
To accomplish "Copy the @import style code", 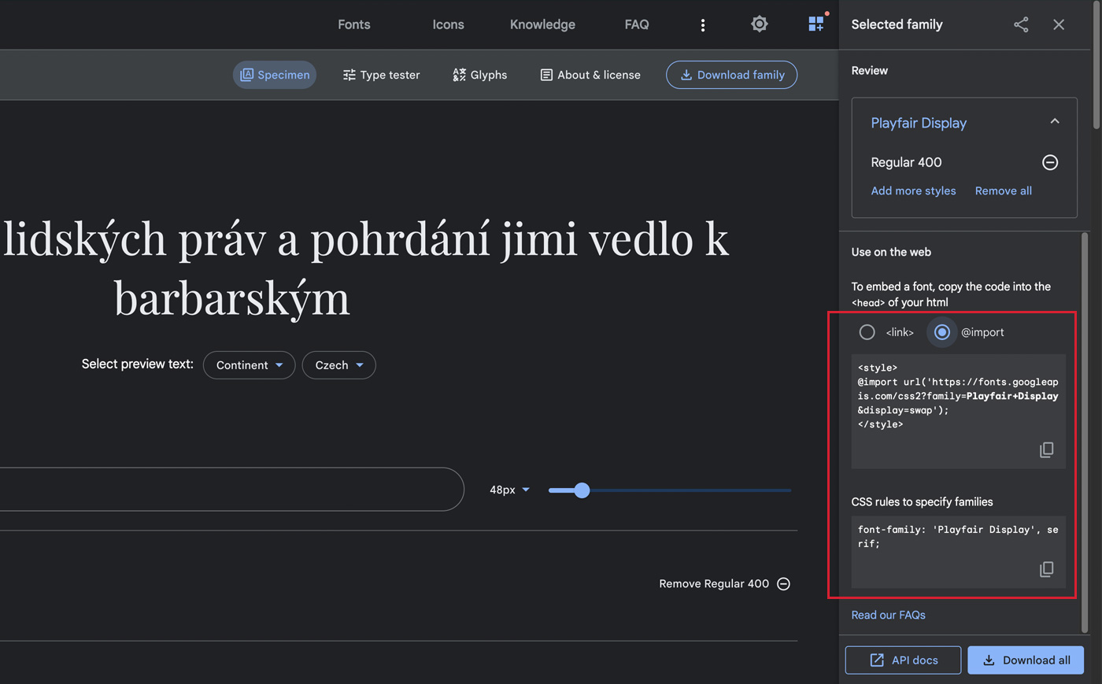I will point(1046,450).
